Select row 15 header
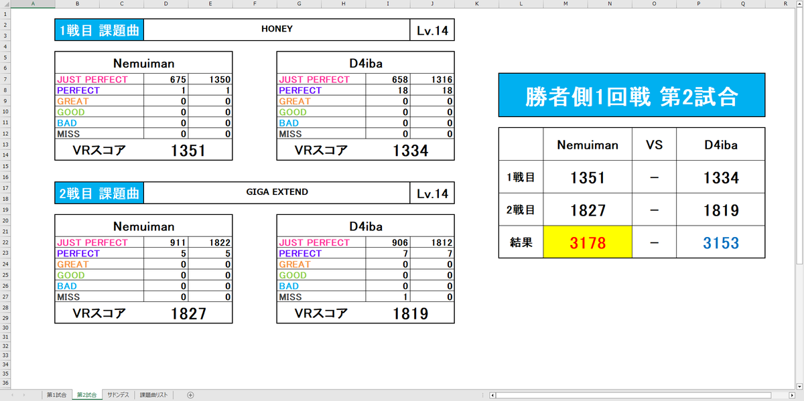Screen dimensions: 804x401 coord(5,166)
